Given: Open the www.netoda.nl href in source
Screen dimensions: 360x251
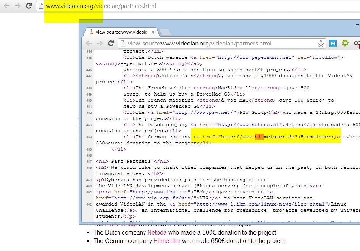Looking at the screenshot, I should (x=248, y=125).
